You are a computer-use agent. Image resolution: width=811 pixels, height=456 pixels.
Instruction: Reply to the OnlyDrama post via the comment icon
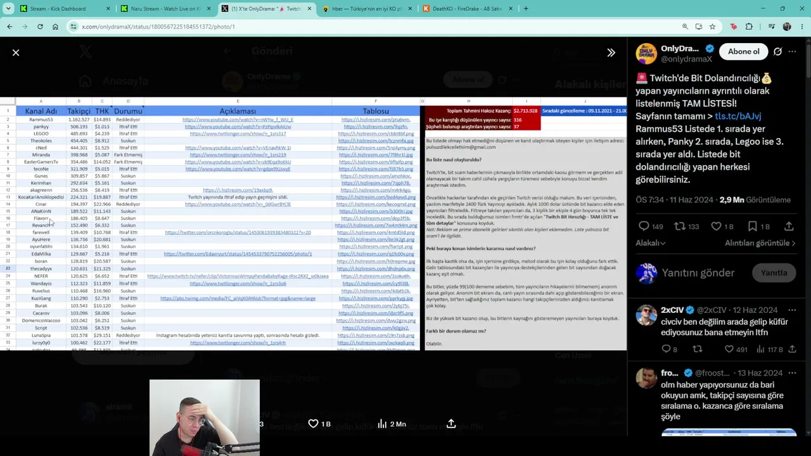coord(644,226)
